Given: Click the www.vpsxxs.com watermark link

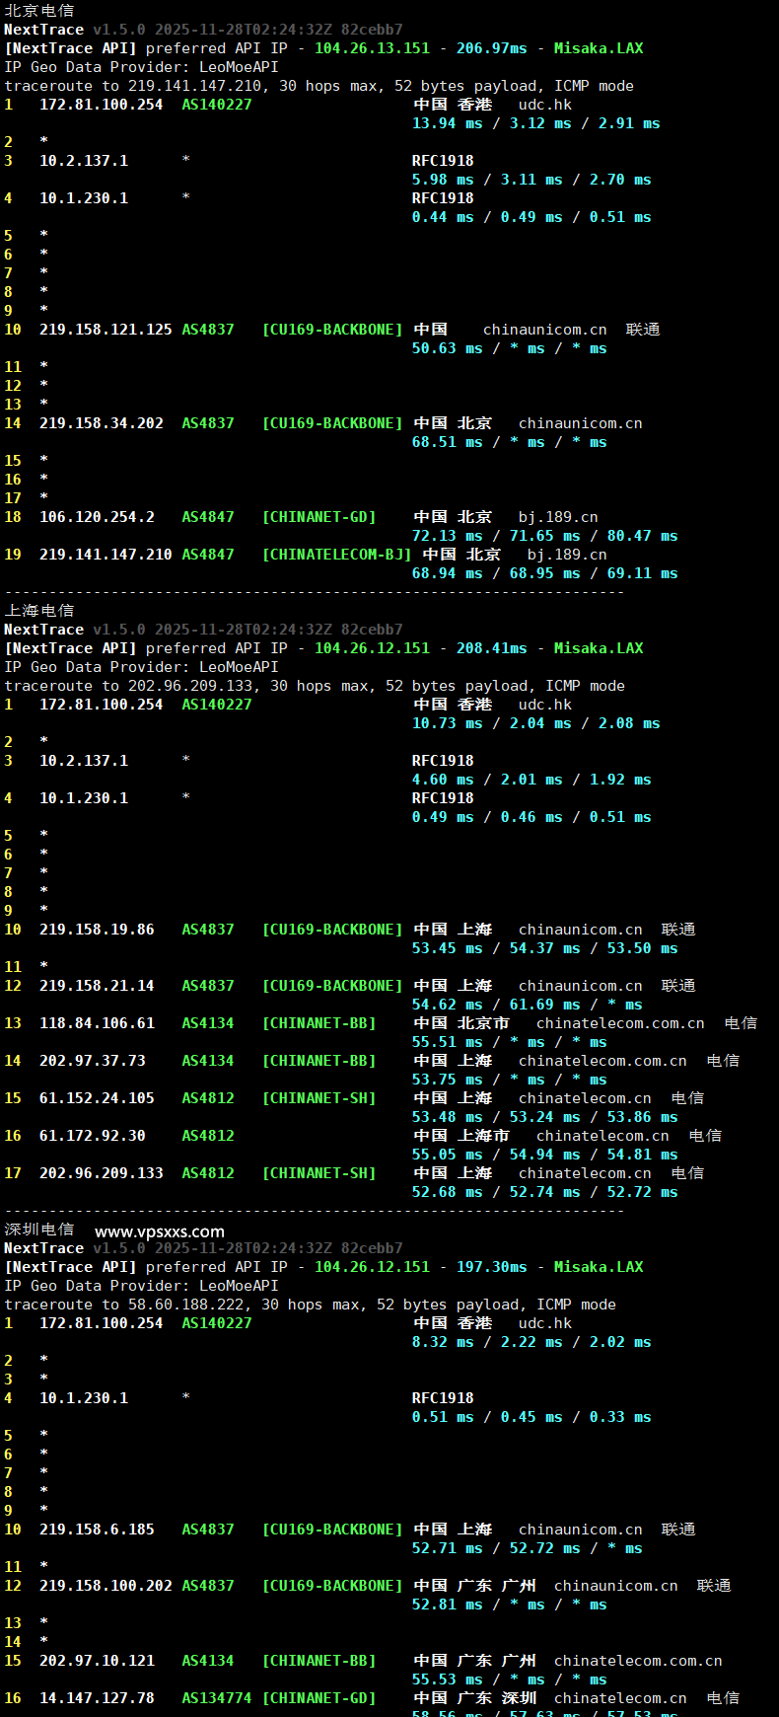Looking at the screenshot, I should [159, 1232].
